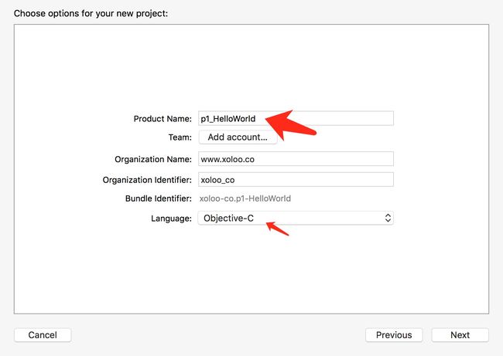Click the small red arrow below Objective-C
503x356 pixels.
(x=278, y=229)
